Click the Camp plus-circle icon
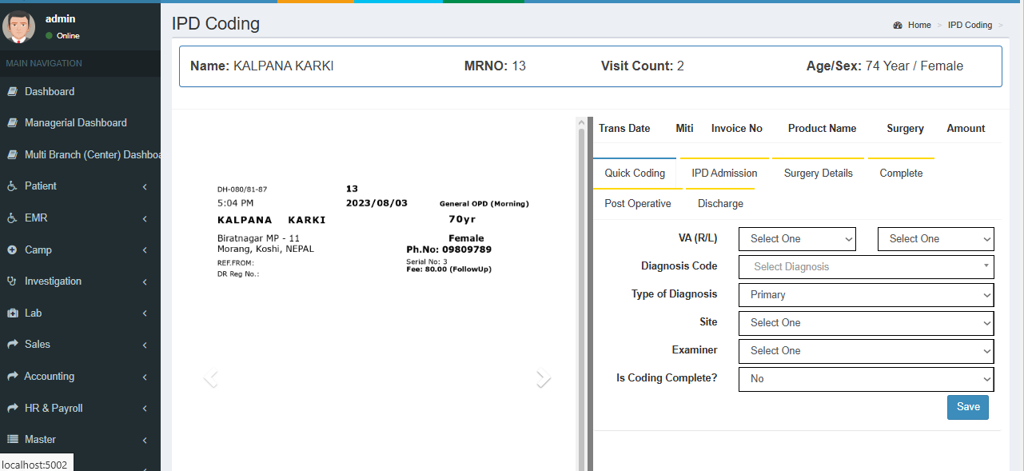This screenshot has height=471, width=1024. [x=12, y=250]
